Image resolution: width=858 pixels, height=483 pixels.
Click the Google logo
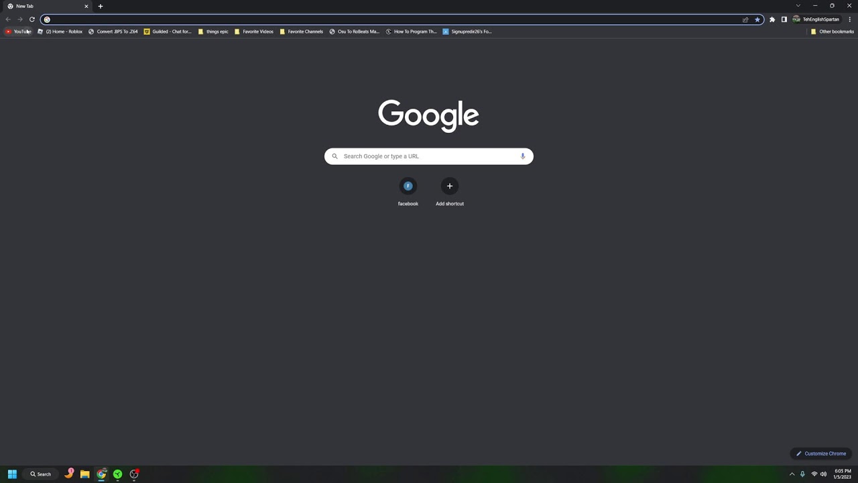(428, 115)
